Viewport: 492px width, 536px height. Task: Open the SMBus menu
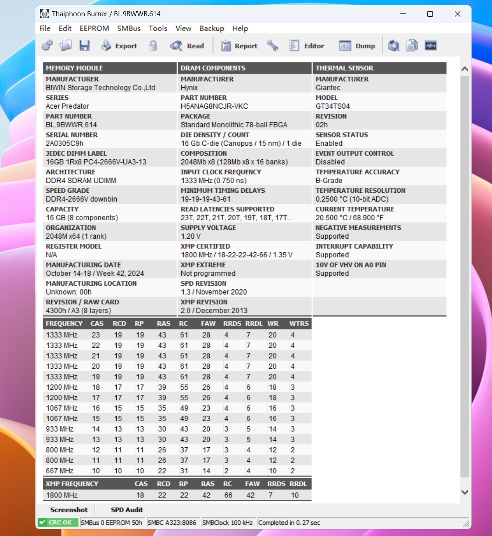click(x=129, y=28)
